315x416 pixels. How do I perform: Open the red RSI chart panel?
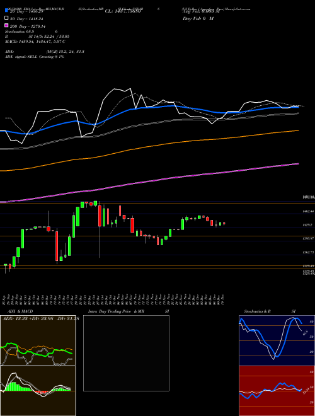click(x=277, y=391)
